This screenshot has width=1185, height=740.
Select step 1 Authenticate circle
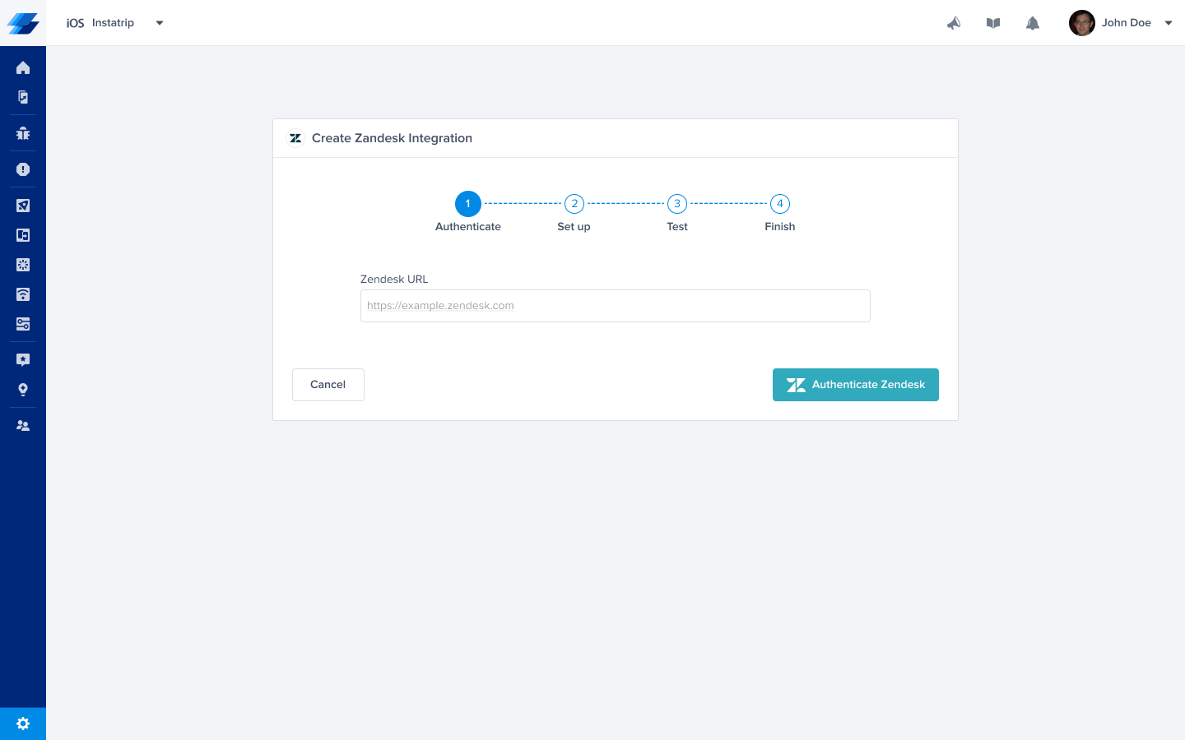coord(468,204)
